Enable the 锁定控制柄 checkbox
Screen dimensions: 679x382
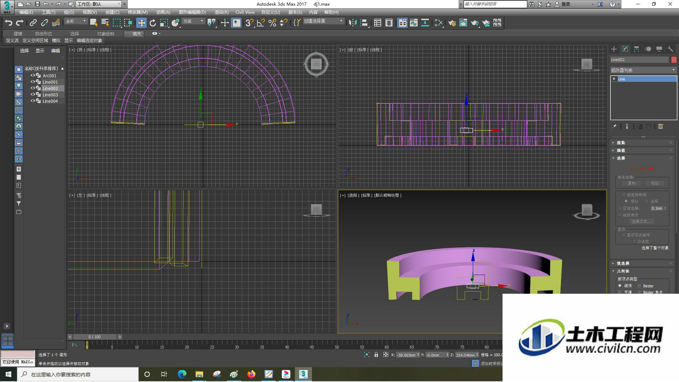624,195
